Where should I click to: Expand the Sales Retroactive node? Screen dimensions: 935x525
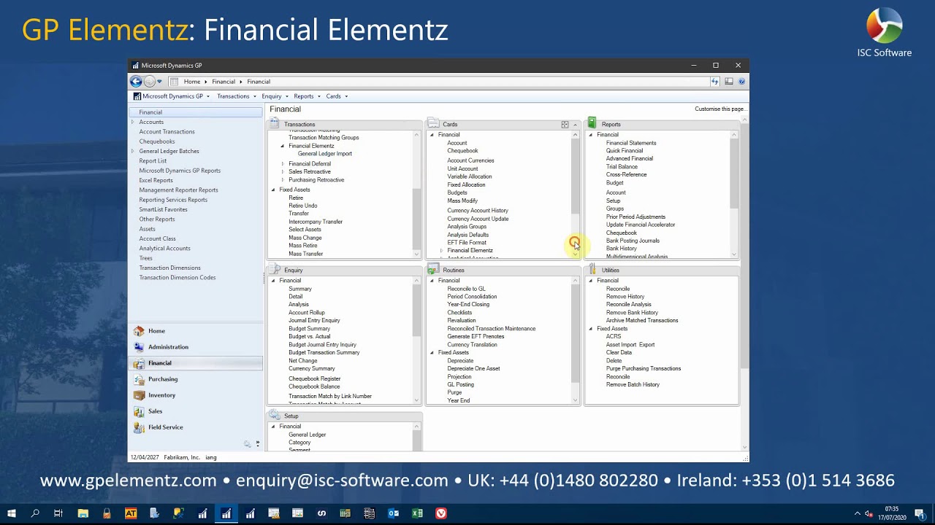point(283,172)
